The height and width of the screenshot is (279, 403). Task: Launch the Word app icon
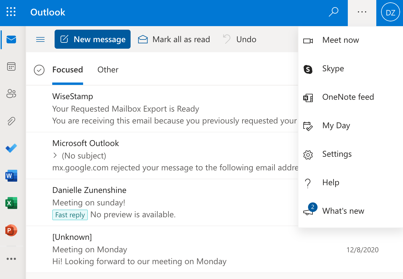click(x=11, y=176)
